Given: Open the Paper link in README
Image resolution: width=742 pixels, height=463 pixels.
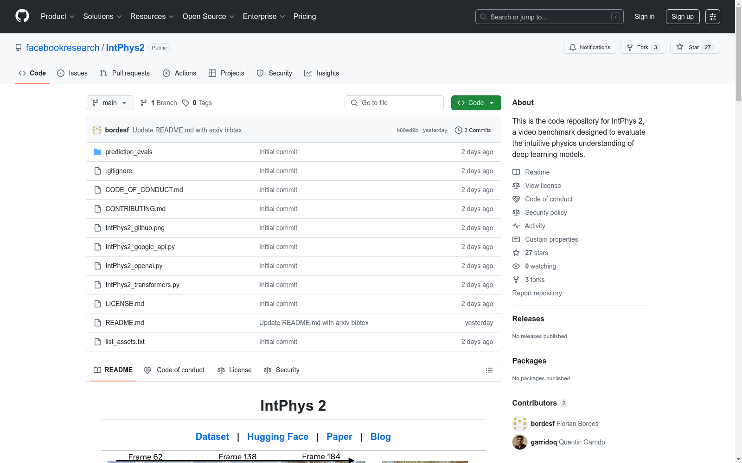Looking at the screenshot, I should 339,437.
